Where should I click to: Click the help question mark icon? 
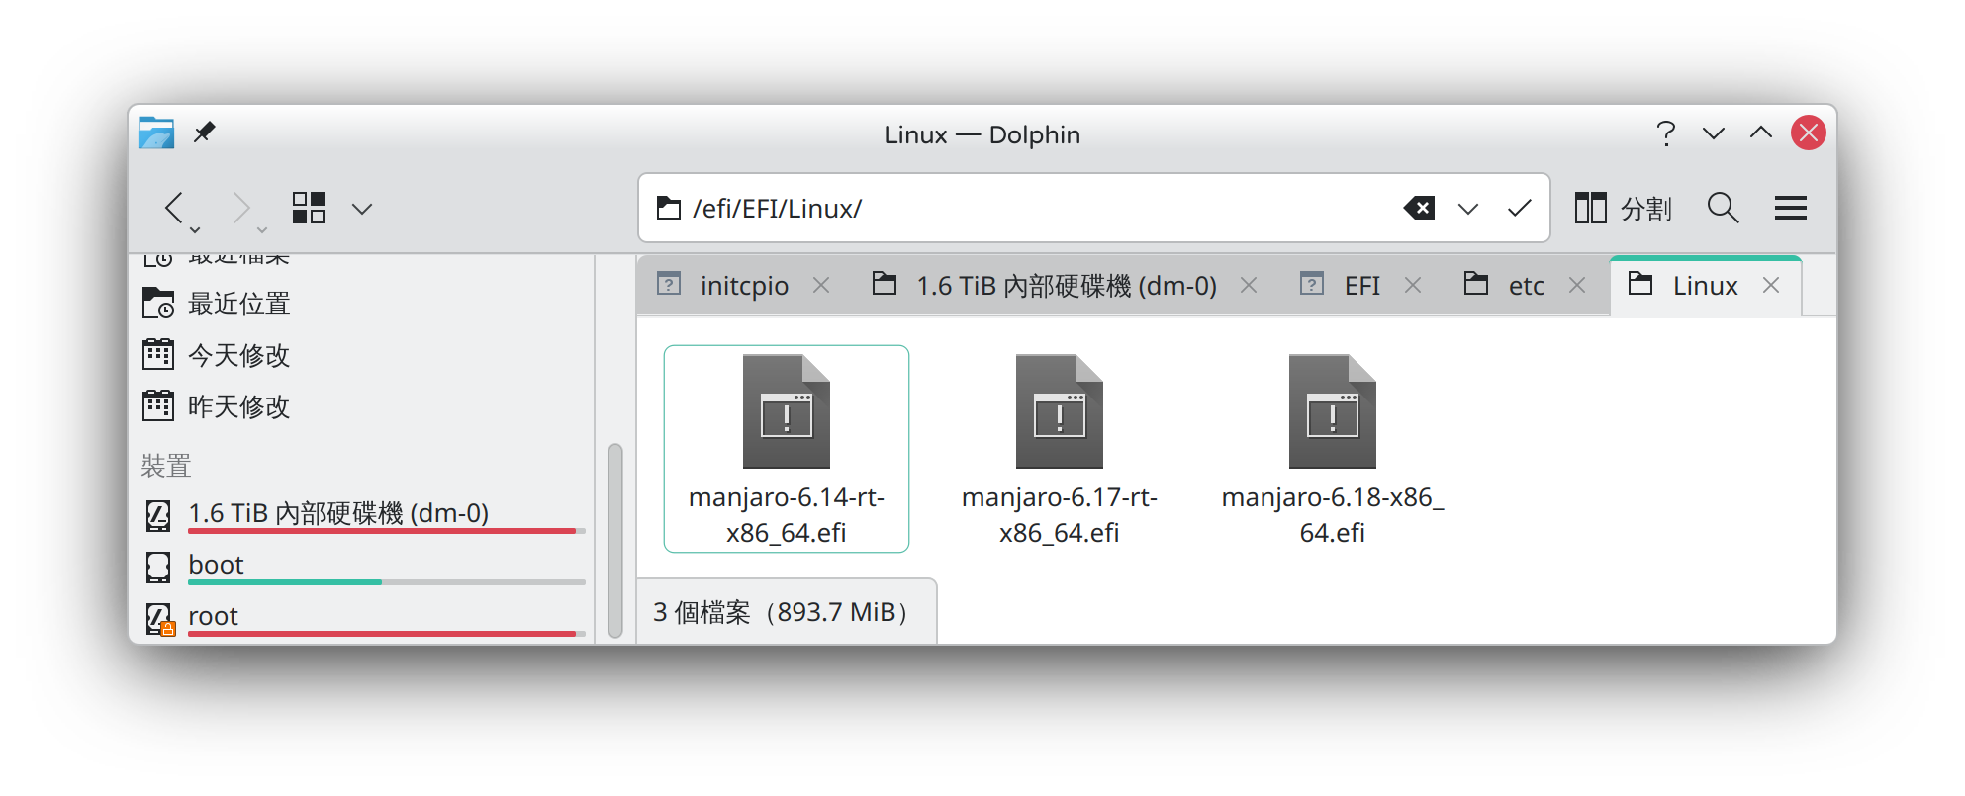[x=1665, y=133]
